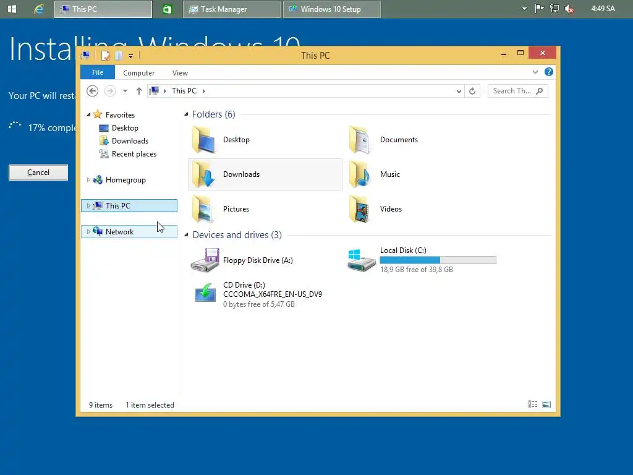This screenshot has width=633, height=475.
Task: Click the network tray icon
Action: pyautogui.click(x=554, y=9)
